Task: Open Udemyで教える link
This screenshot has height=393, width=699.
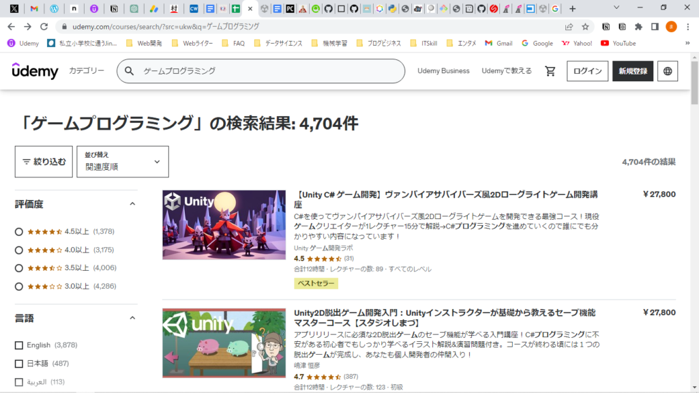Action: tap(507, 71)
